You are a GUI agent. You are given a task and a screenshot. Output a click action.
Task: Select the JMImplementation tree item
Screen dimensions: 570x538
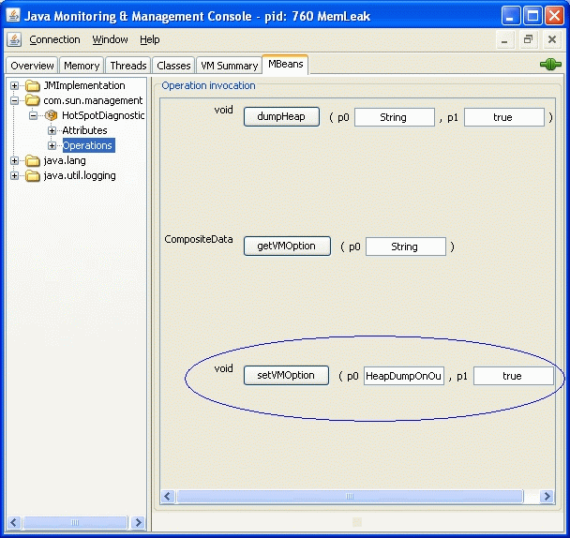84,86
